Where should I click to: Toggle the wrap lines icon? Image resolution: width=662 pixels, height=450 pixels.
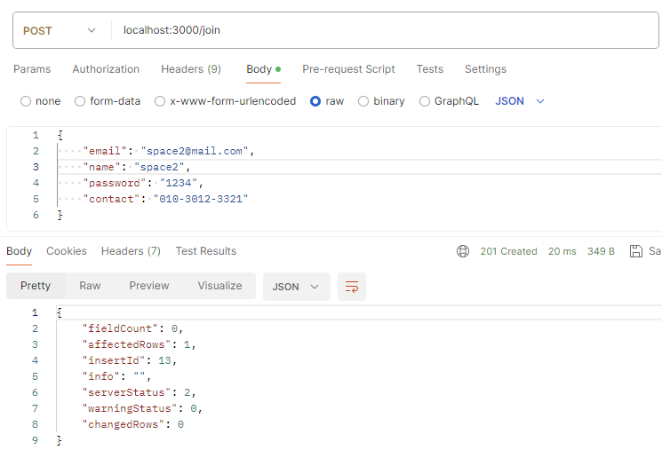352,287
